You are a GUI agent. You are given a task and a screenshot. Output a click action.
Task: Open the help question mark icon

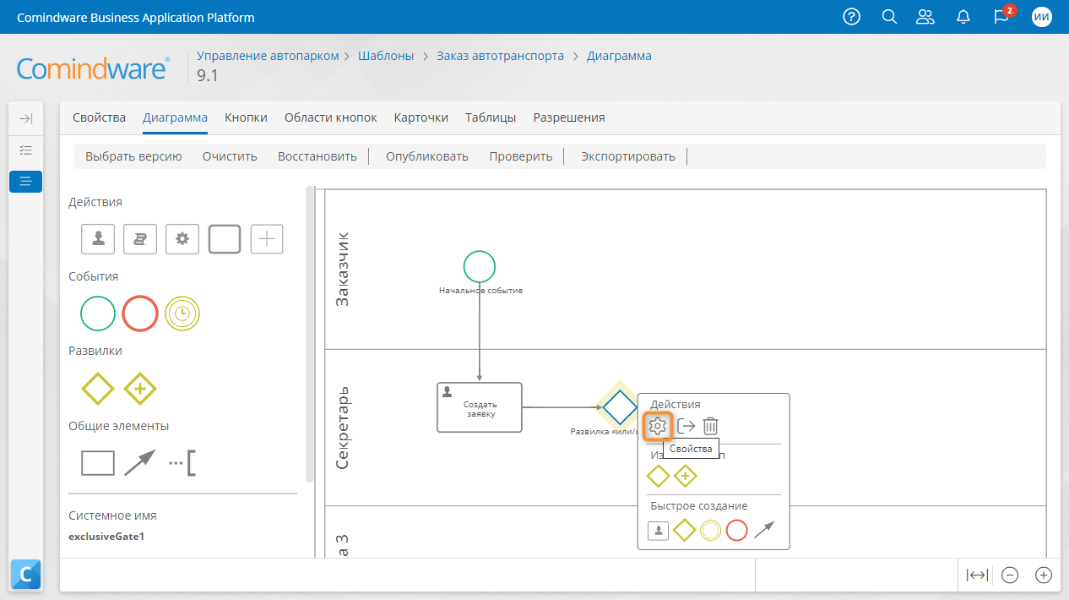point(852,17)
